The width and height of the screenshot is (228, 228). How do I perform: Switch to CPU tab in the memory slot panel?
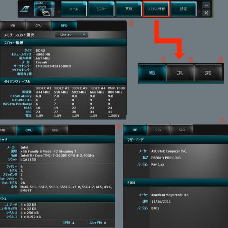pyautogui.click(x=38, y=26)
